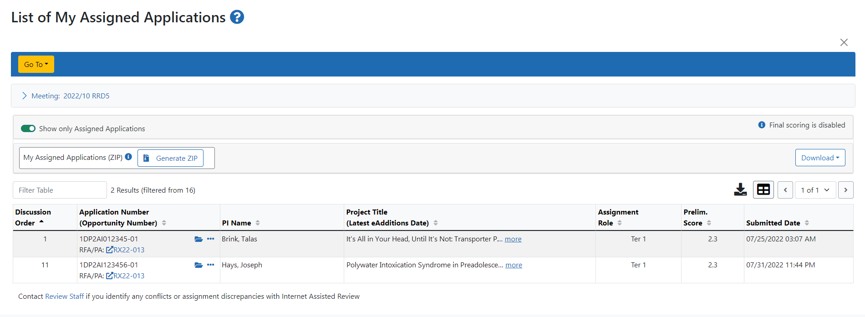Toggle Show only Assigned Applications switch
Viewport: 865px width, 317px height.
click(28, 128)
